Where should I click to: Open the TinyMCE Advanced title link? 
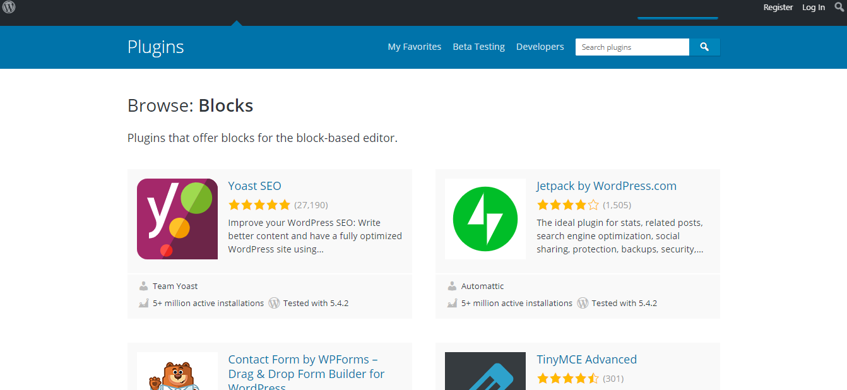[x=587, y=359]
